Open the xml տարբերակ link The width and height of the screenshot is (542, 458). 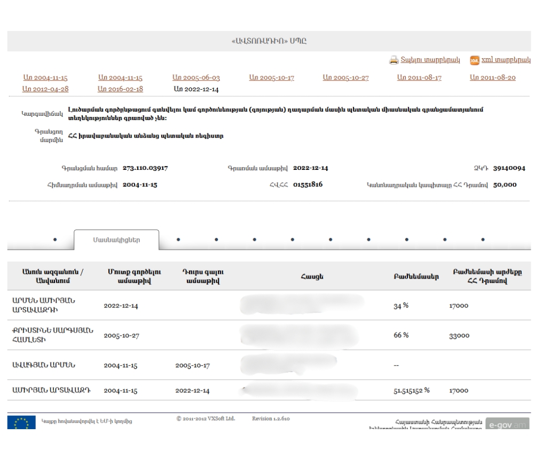coord(506,60)
